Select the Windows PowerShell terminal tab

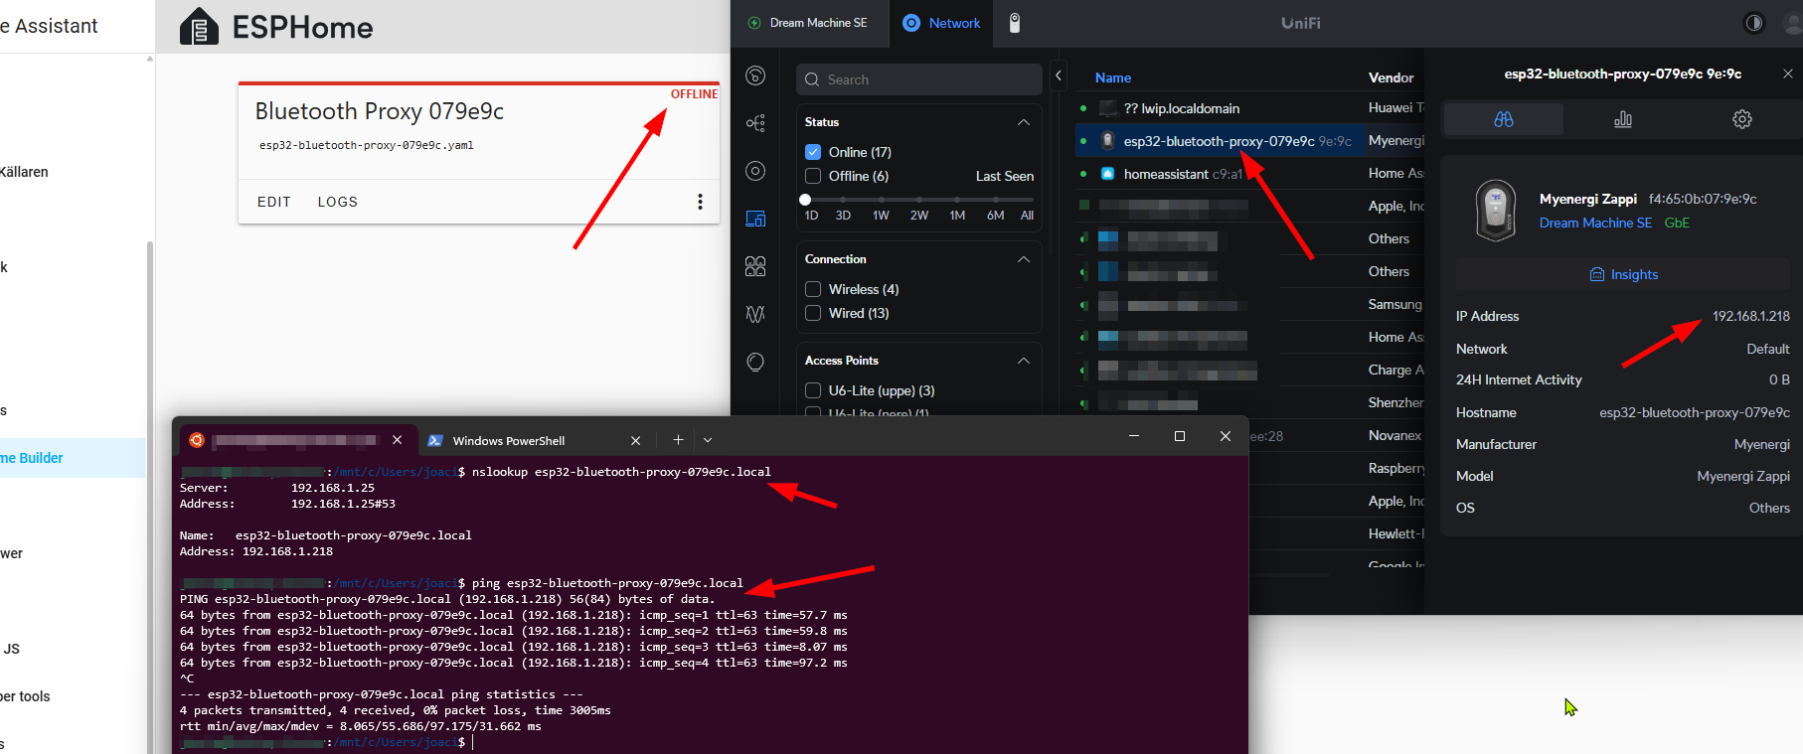534,440
